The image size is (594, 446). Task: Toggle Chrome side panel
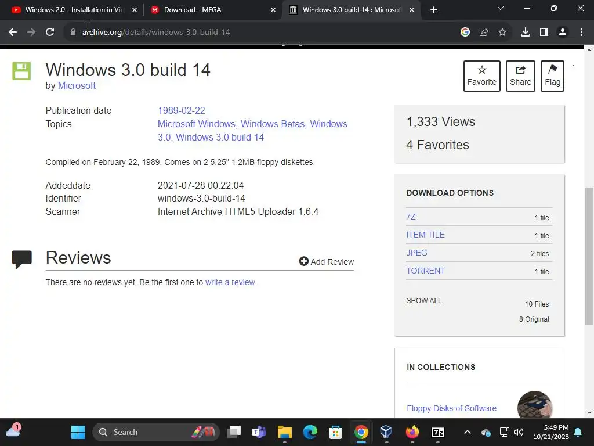(x=544, y=33)
